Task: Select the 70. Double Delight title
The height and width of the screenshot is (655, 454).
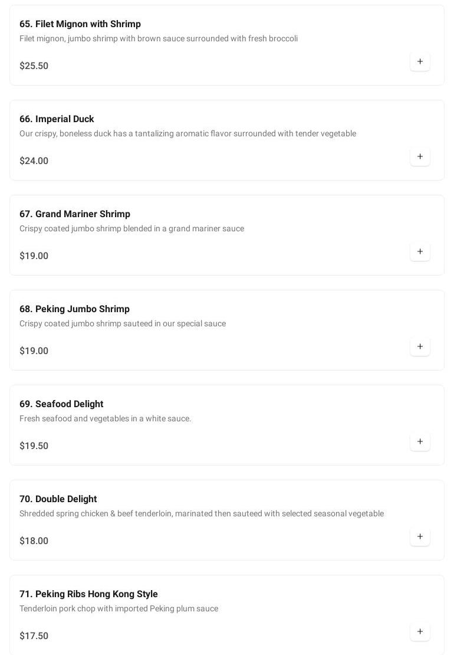Action: click(x=58, y=499)
